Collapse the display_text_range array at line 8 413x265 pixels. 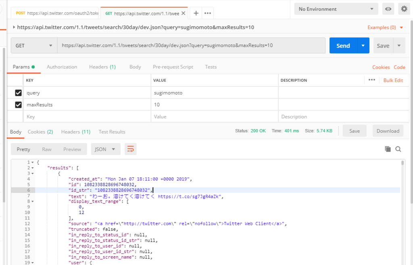33,201
